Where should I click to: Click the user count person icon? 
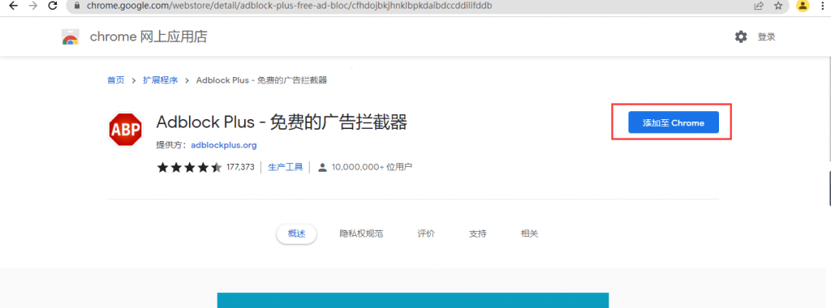pos(321,167)
